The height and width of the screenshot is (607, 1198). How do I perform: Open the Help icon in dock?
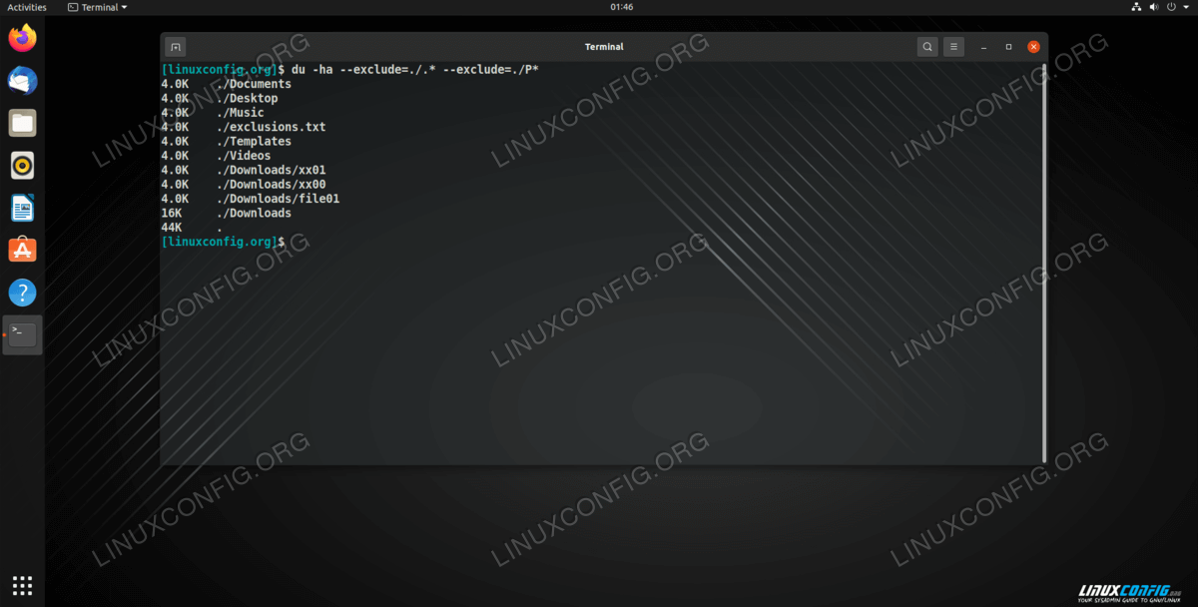pyautogui.click(x=22, y=293)
